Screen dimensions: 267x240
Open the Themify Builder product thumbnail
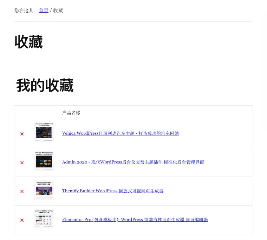click(x=44, y=190)
